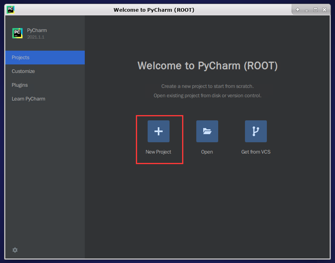
Task: Open the Plugins tab
Action: click(45, 85)
